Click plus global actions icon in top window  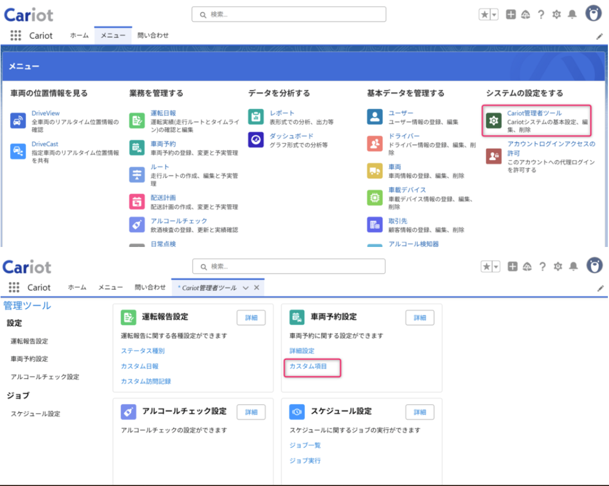coord(511,14)
